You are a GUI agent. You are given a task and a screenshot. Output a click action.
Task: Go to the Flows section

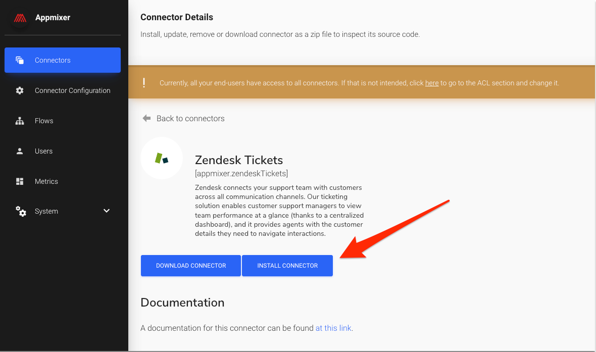click(44, 121)
